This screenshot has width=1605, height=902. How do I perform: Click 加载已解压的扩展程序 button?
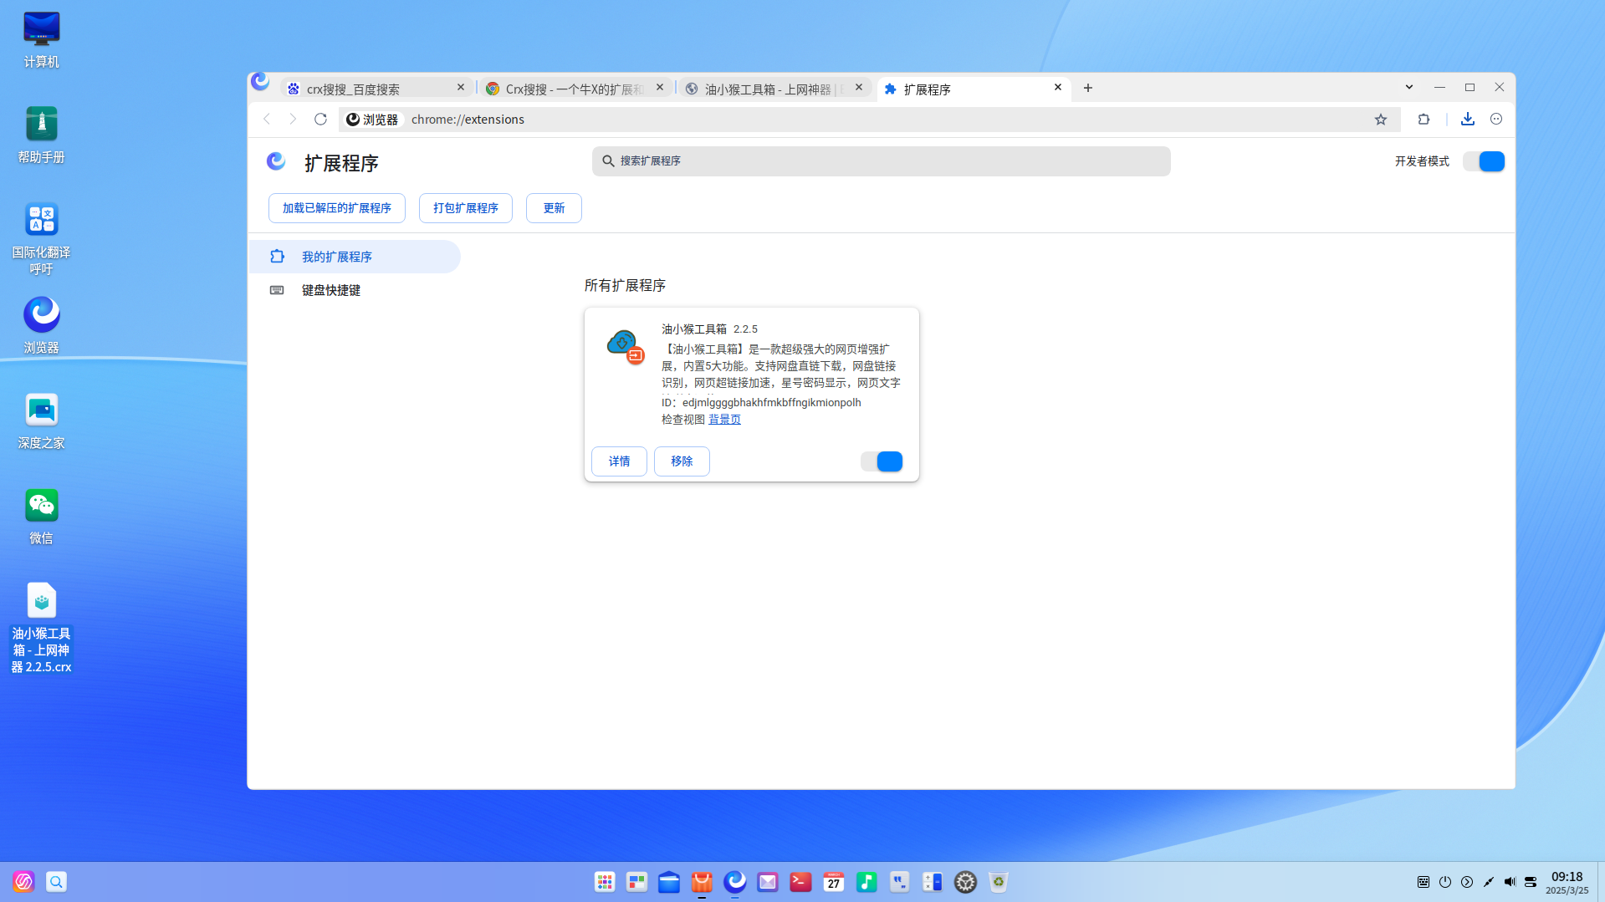[x=337, y=208]
